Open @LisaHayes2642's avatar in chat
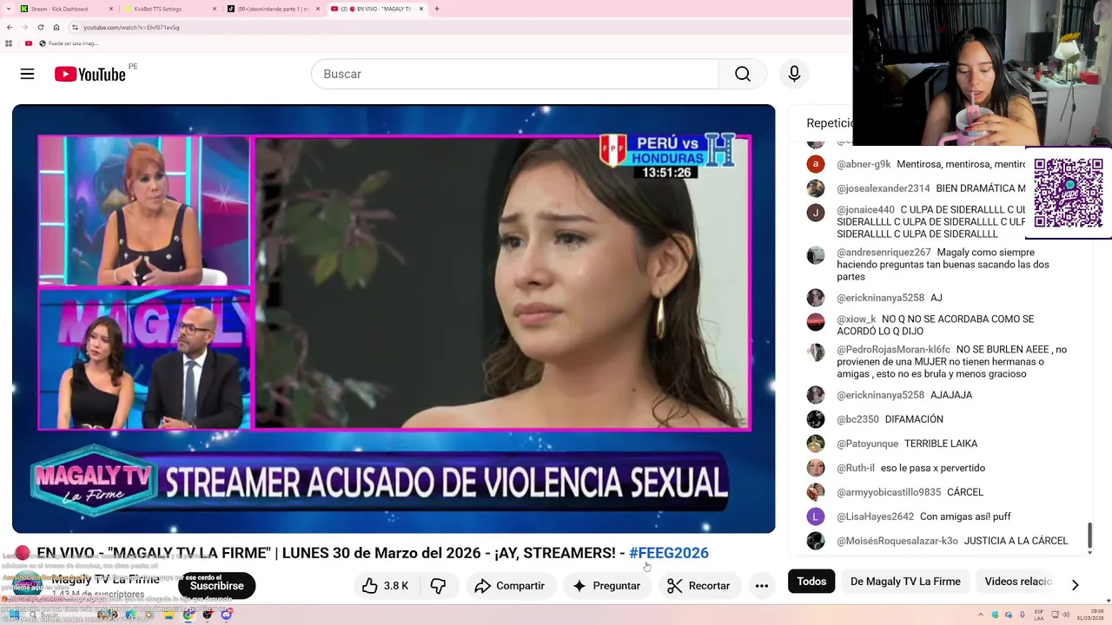Viewport: 1112px width, 625px height. click(x=815, y=516)
